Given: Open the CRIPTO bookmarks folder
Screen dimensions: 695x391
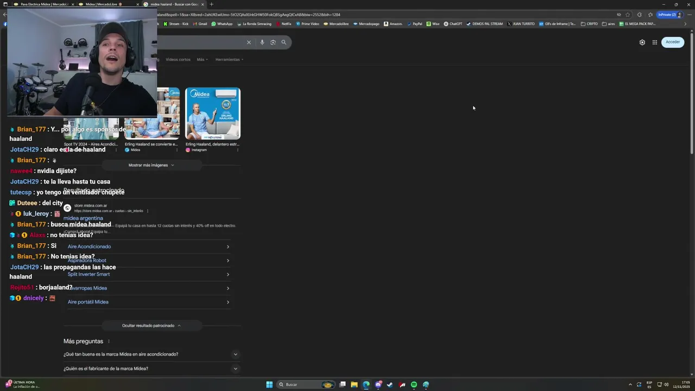Looking at the screenshot, I should (589, 24).
